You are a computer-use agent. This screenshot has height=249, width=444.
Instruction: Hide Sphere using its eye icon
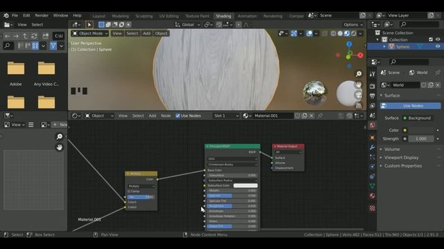click(438, 46)
